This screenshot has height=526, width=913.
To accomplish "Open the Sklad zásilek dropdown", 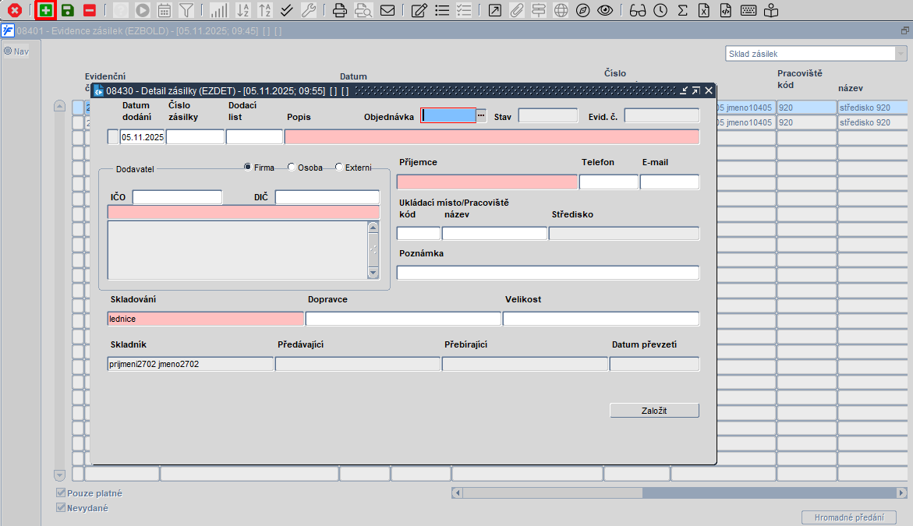I will pos(900,54).
